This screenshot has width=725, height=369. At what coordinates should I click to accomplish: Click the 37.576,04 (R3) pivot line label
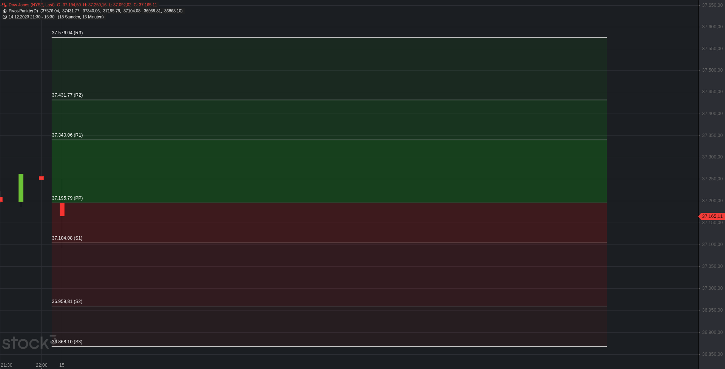tap(67, 33)
